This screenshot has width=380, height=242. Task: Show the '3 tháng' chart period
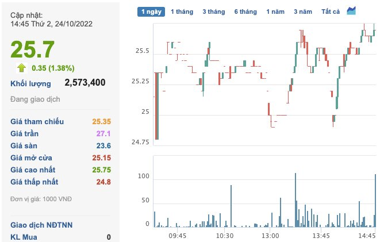214,11
